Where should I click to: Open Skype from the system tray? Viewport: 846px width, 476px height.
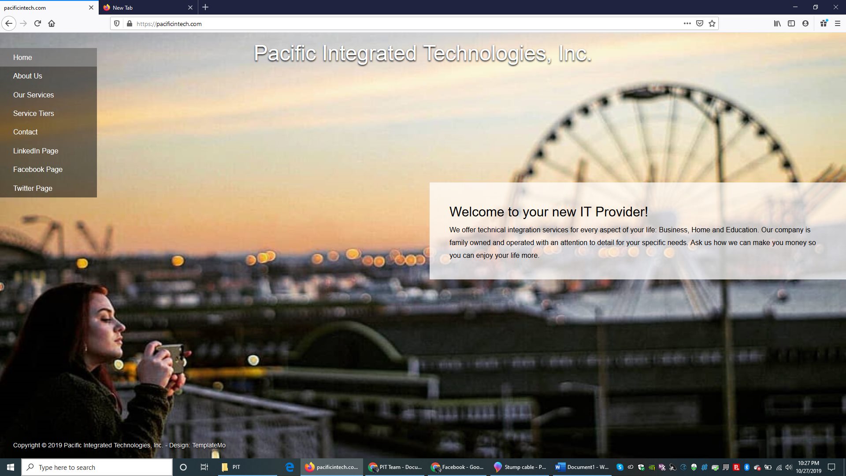tap(620, 467)
